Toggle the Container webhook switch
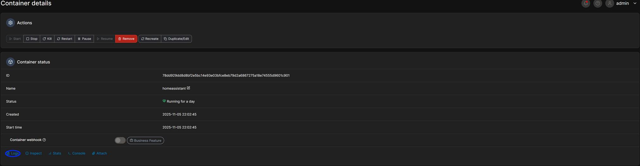This screenshot has height=166, width=640. pyautogui.click(x=120, y=140)
